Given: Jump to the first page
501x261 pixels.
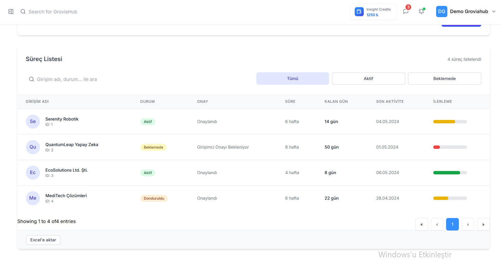Looking at the screenshot, I should pos(421,224).
